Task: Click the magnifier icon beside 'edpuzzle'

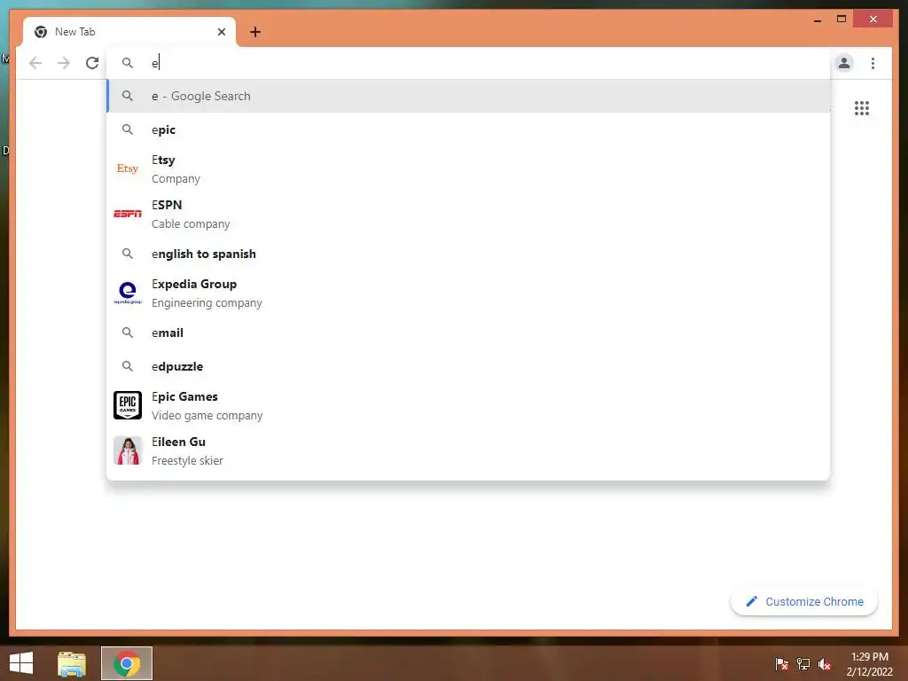Action: tap(128, 366)
